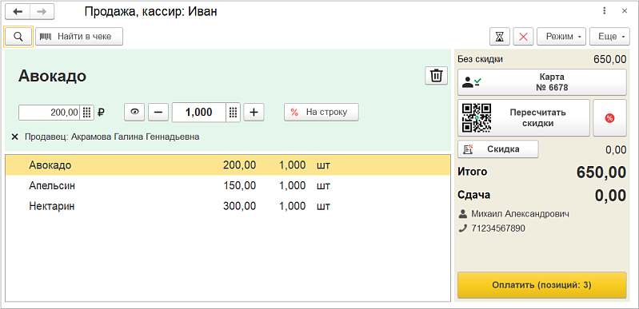Click the 300,00 price of Нектарин

(x=240, y=206)
